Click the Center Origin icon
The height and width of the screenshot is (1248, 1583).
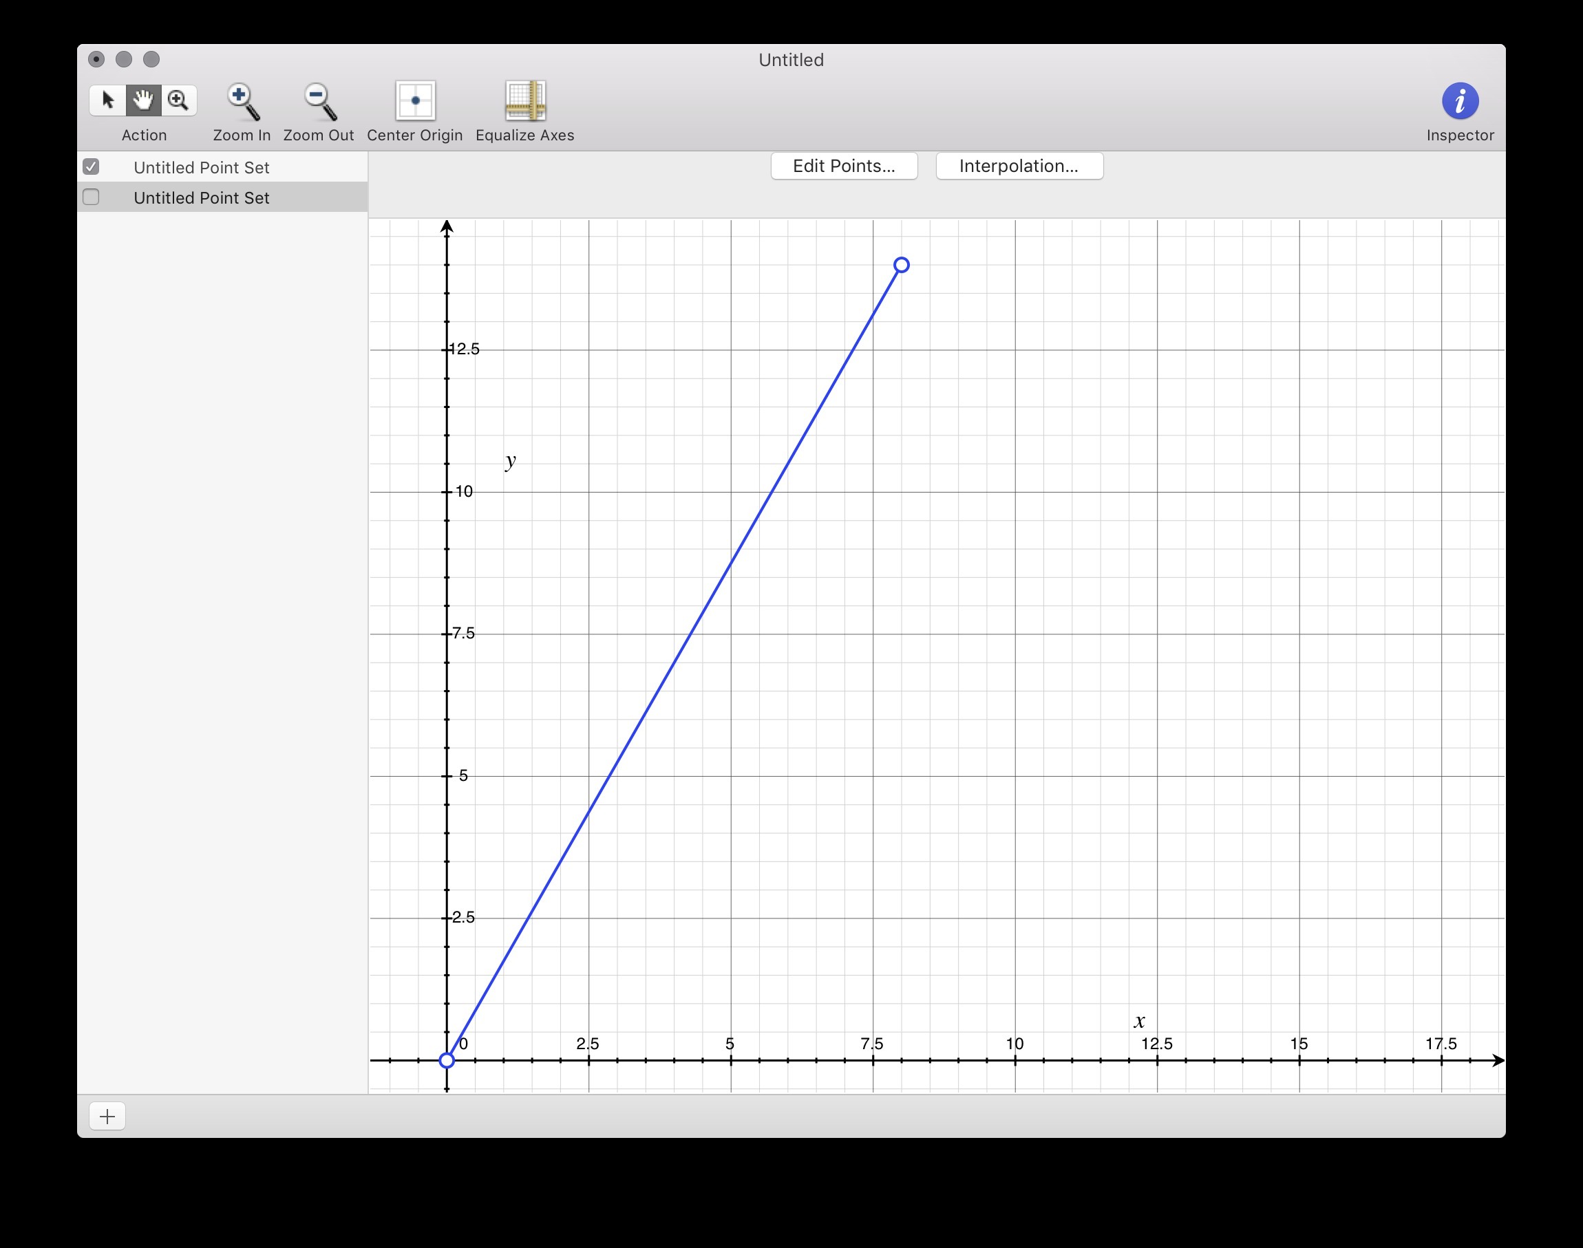415,101
